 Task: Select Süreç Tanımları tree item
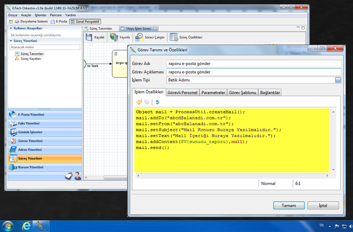tap(29, 54)
